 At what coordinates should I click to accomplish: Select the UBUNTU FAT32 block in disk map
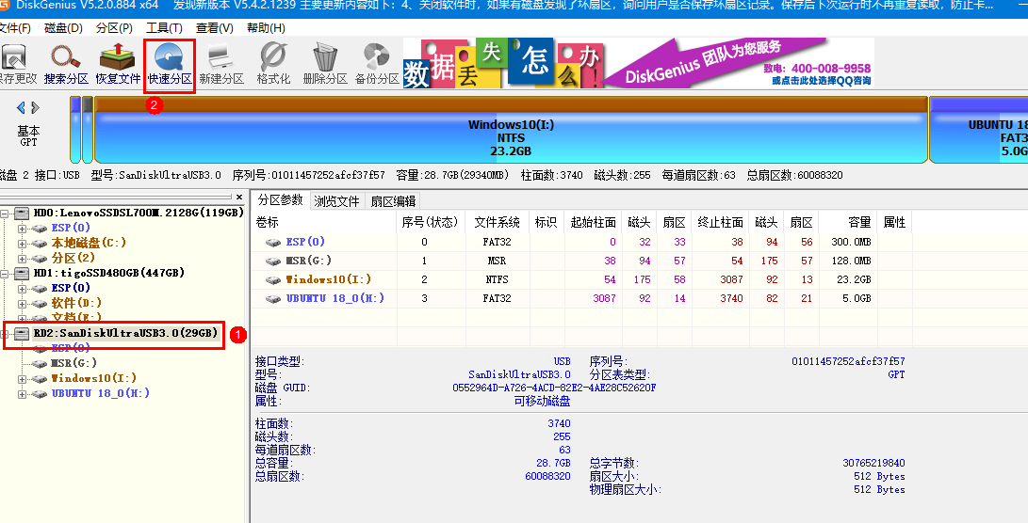click(x=979, y=130)
